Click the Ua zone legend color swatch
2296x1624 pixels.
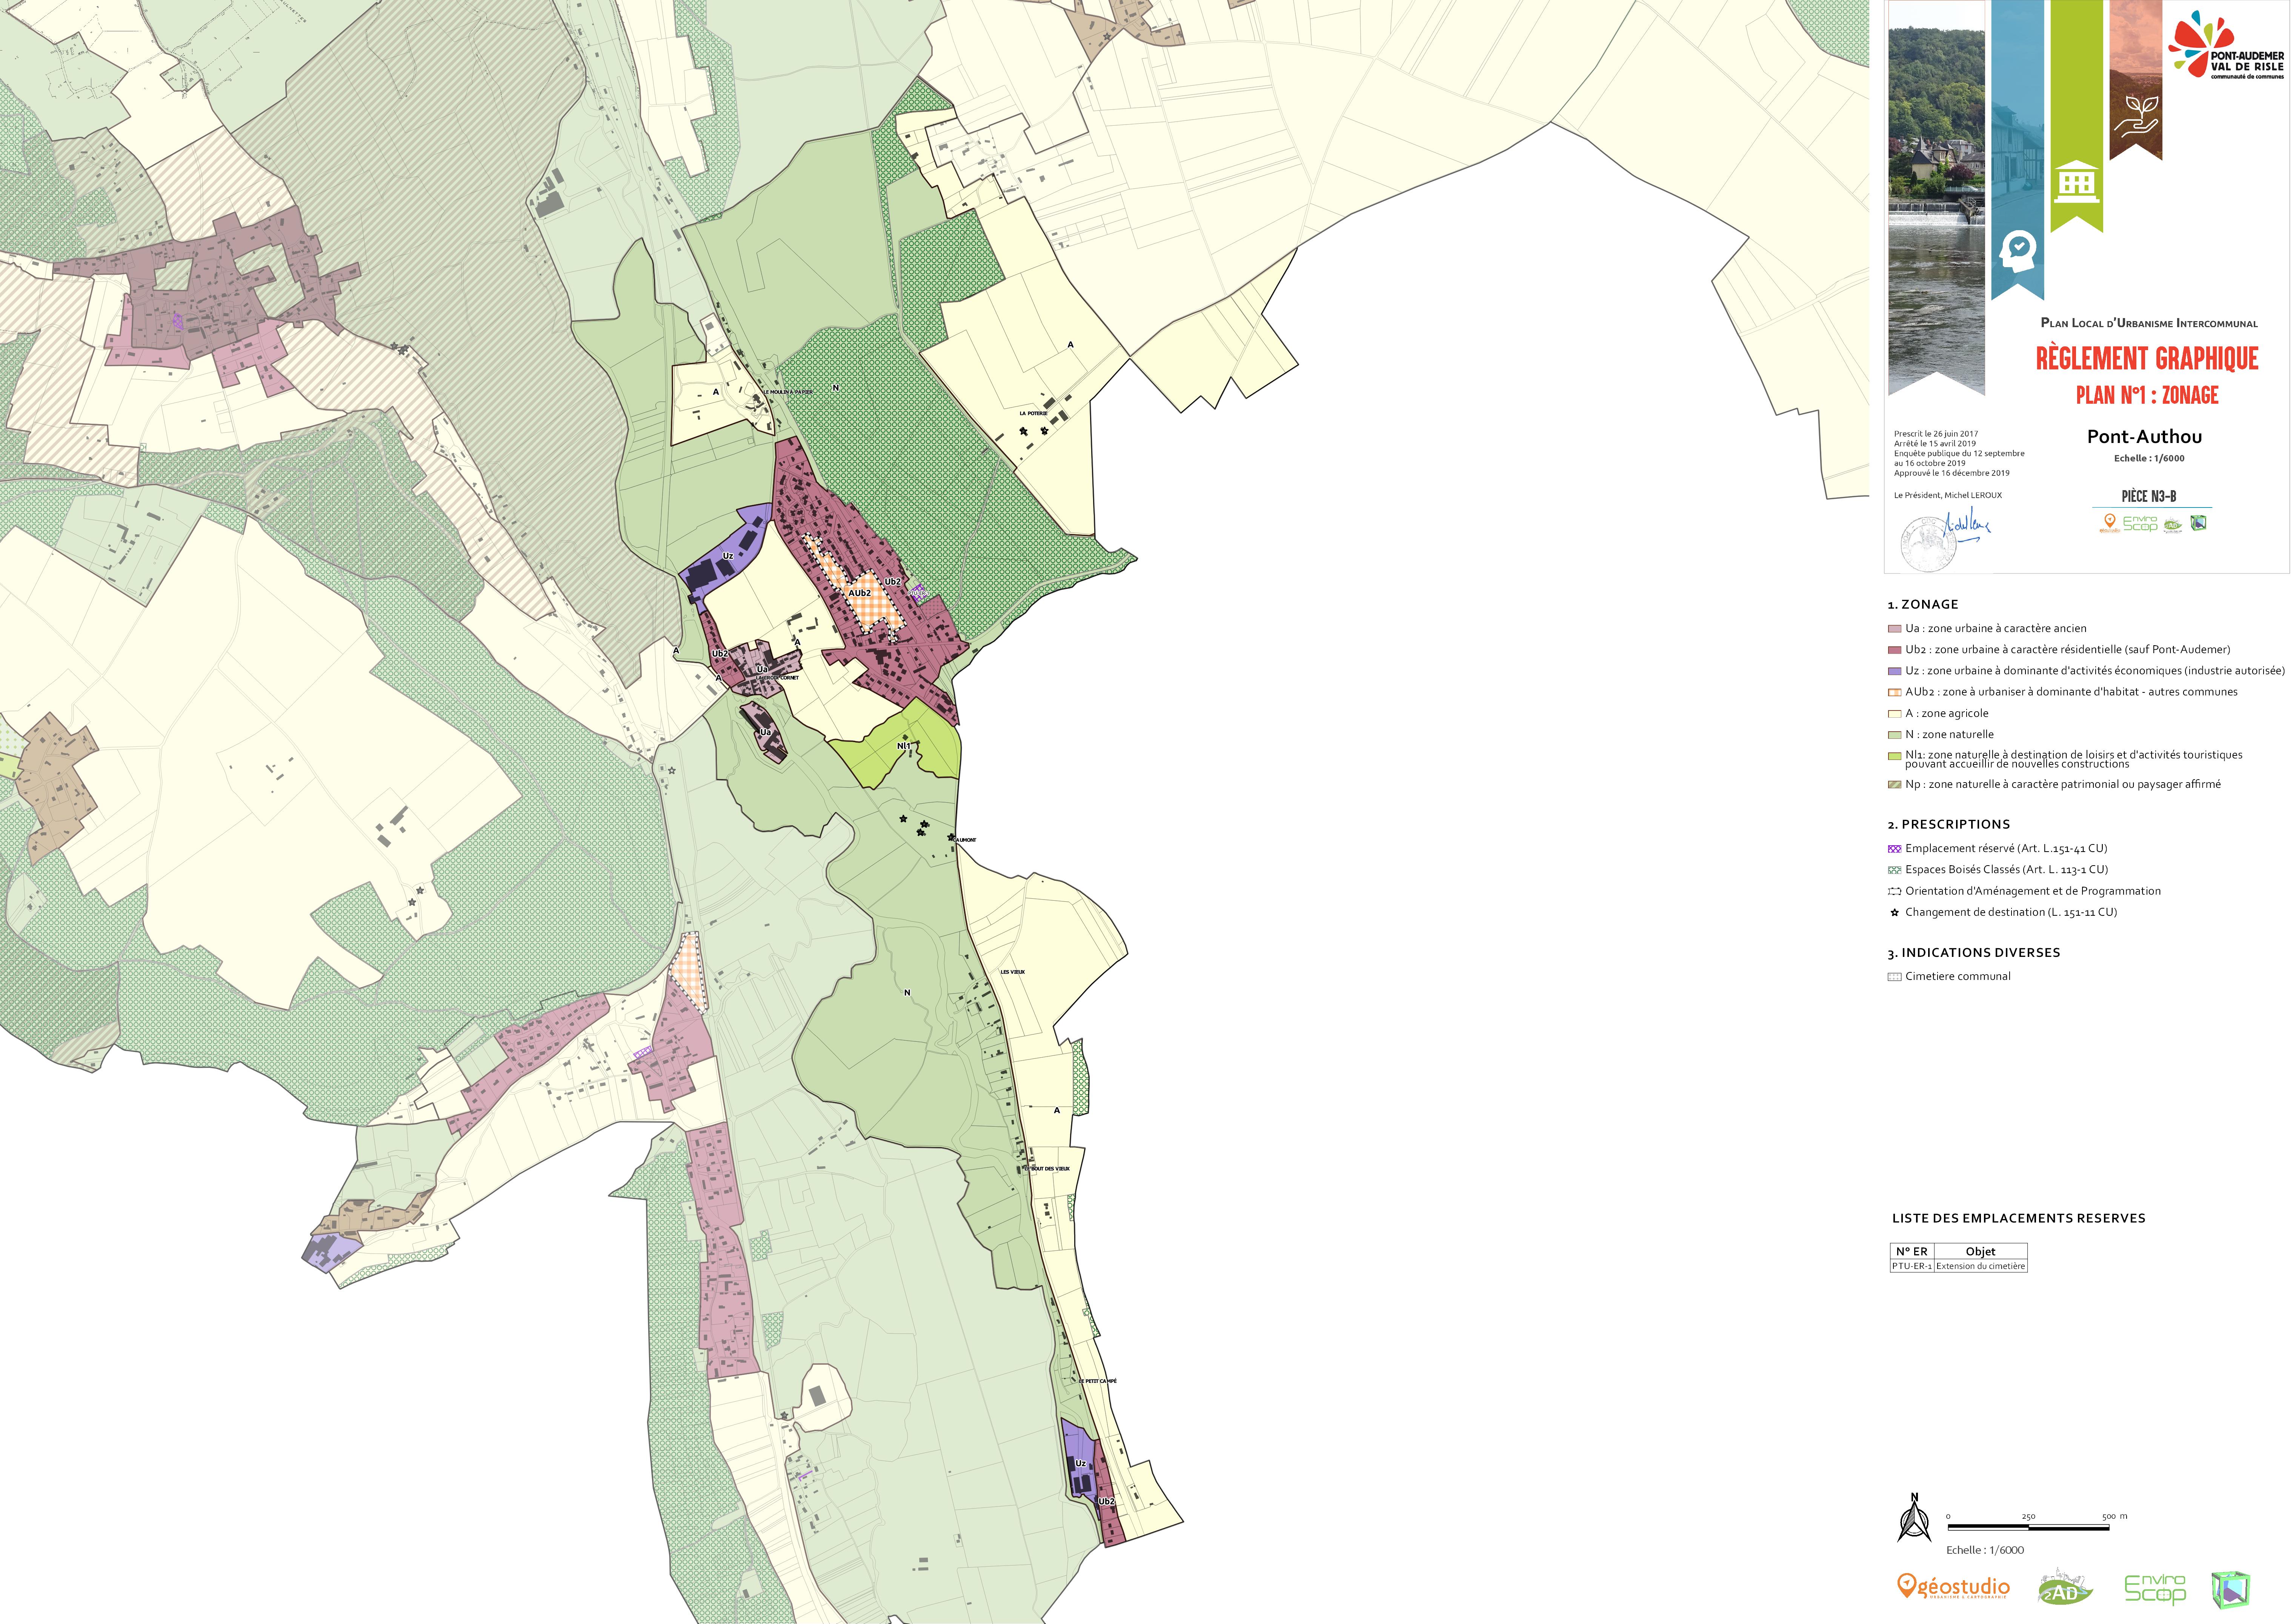click(x=1894, y=629)
